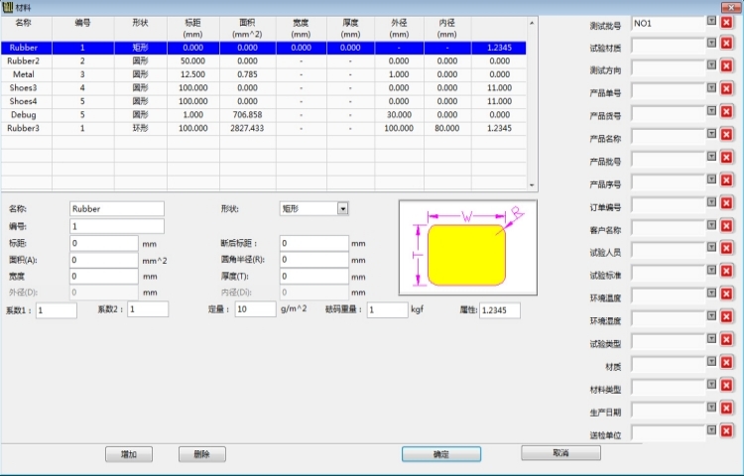Viewport: 744px width, 476px height.
Task: Clear the 产品名称 entry using red X
Action: coord(726,138)
